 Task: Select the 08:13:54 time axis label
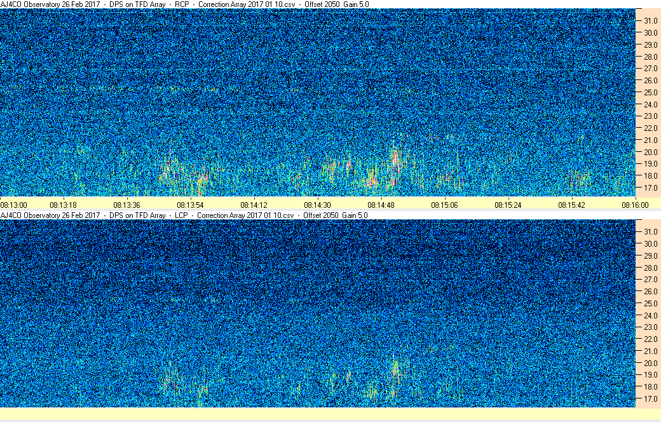[191, 205]
